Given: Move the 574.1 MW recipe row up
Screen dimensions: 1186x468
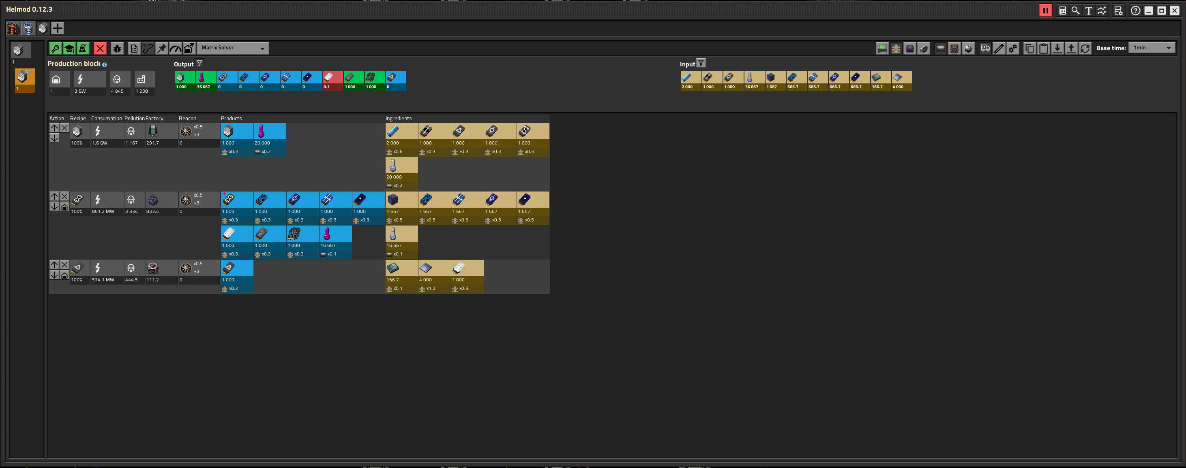Looking at the screenshot, I should click(54, 265).
